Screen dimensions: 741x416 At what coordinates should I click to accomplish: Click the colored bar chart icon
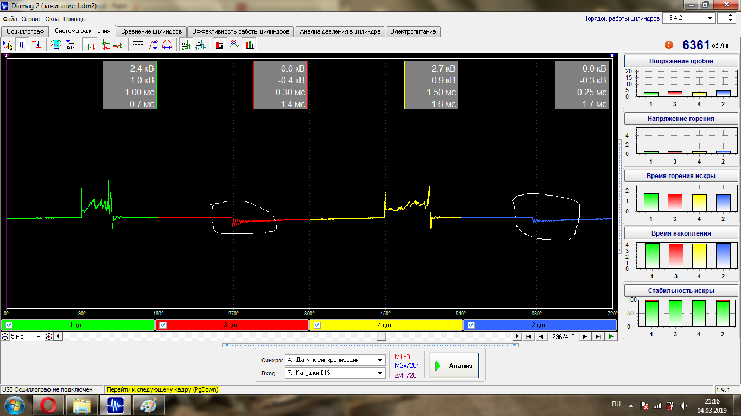(249, 45)
